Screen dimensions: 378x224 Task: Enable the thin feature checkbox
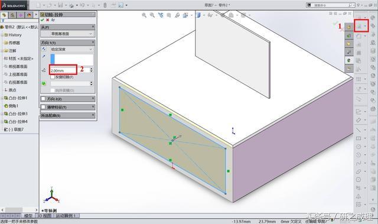pos(43,107)
